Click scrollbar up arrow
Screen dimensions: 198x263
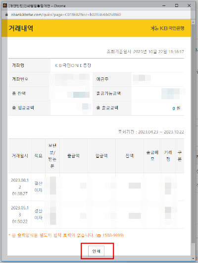coord(193,22)
